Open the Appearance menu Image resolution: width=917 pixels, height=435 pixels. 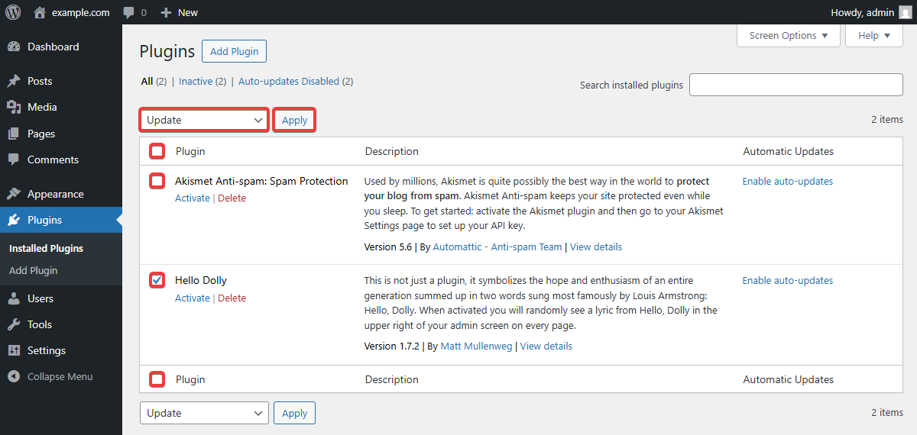tap(55, 194)
